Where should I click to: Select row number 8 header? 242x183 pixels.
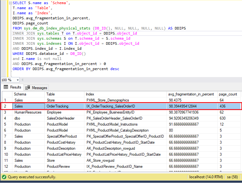click(7, 142)
